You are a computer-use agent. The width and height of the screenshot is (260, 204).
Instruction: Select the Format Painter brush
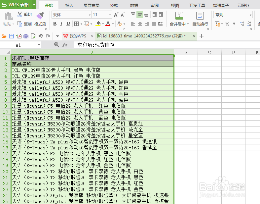pos(40,16)
